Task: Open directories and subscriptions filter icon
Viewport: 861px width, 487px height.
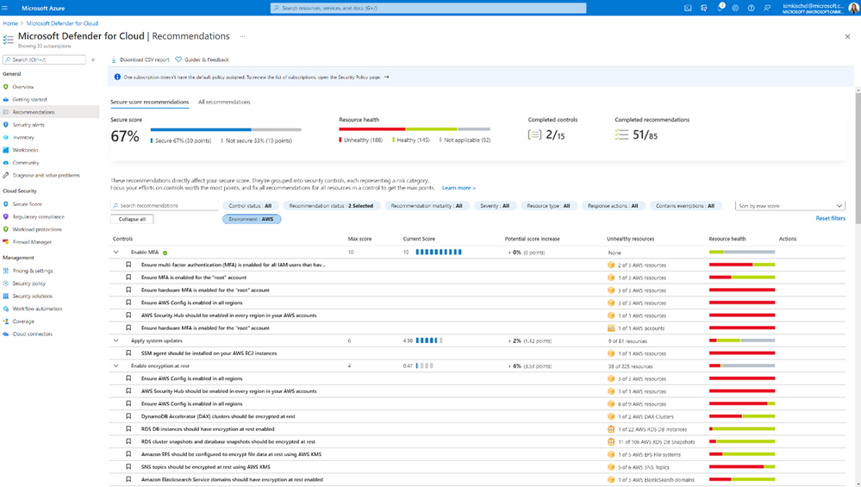Action: pos(704,9)
